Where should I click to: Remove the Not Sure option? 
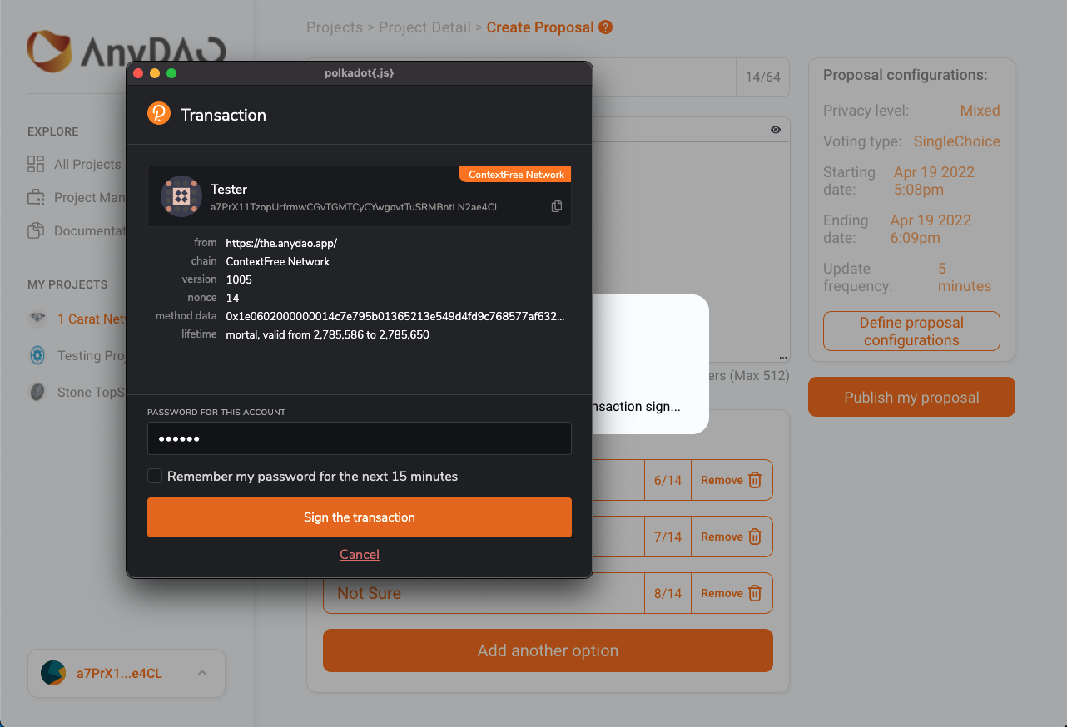(732, 593)
